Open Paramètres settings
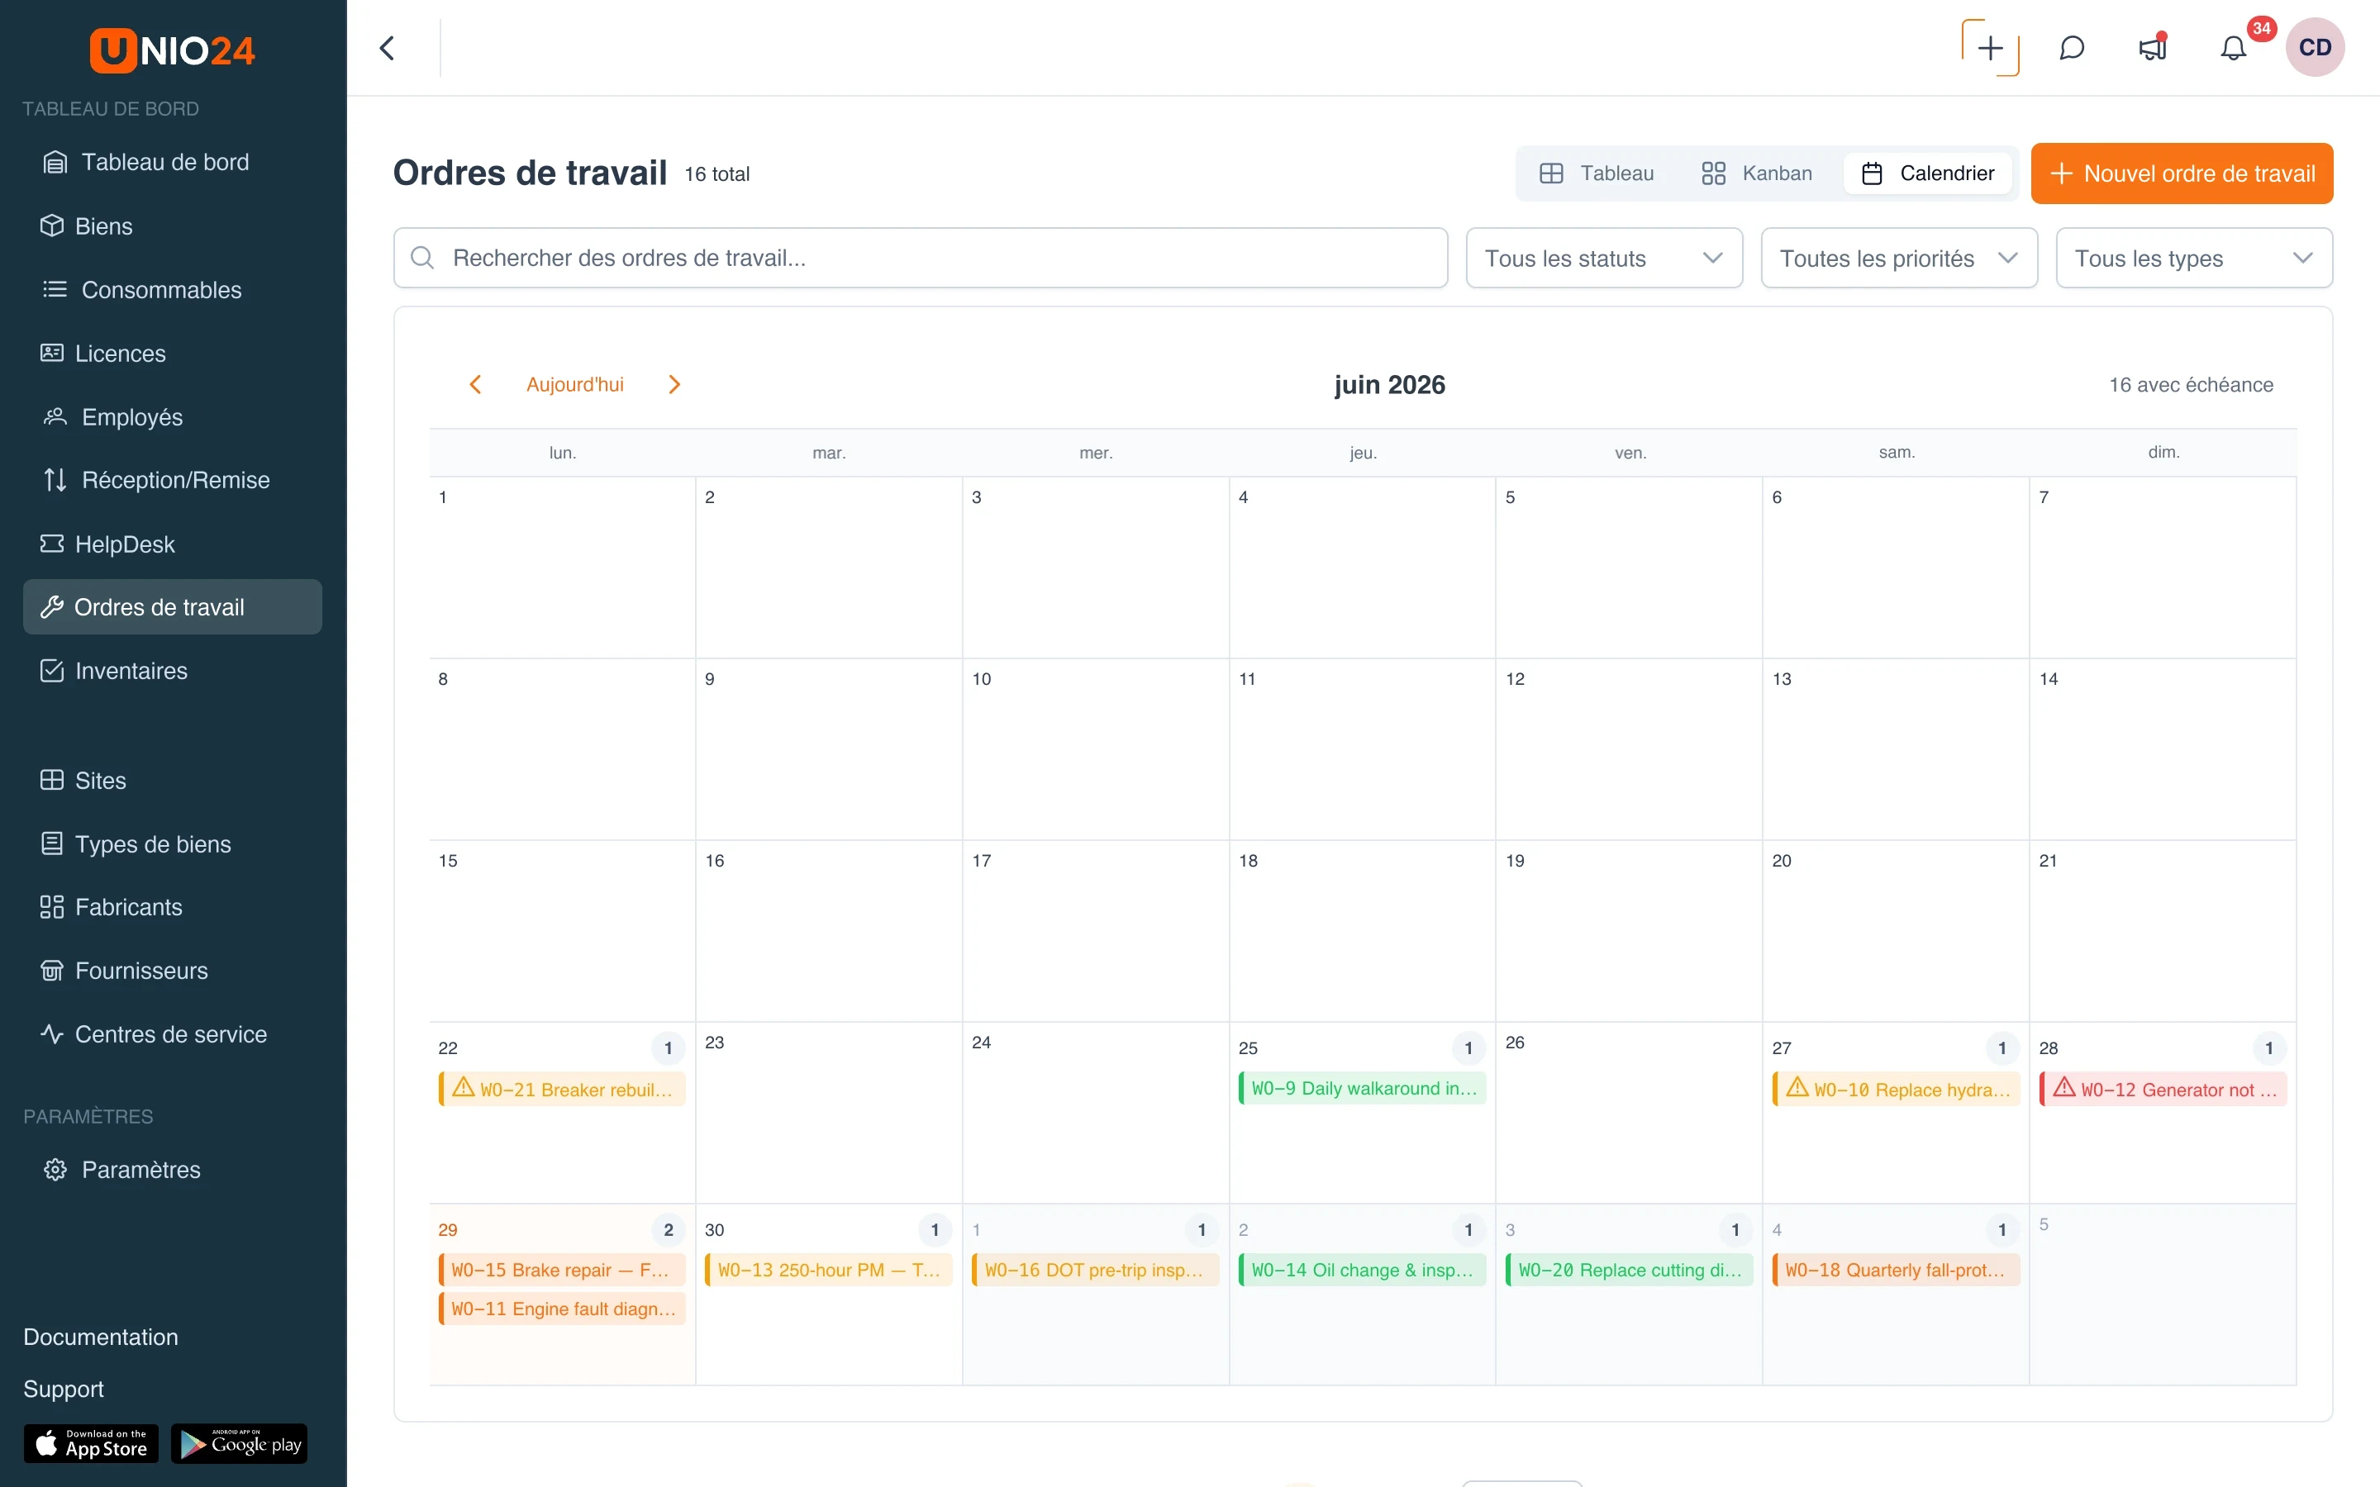Screen dimensions: 2380x1487 click(172, 1169)
